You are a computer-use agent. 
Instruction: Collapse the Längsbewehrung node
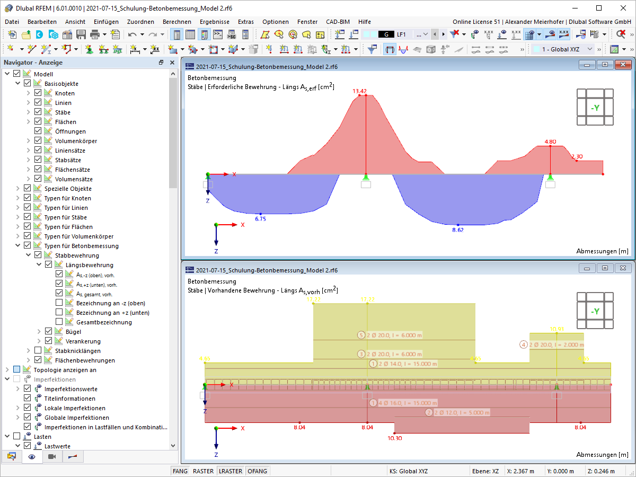tap(39, 265)
